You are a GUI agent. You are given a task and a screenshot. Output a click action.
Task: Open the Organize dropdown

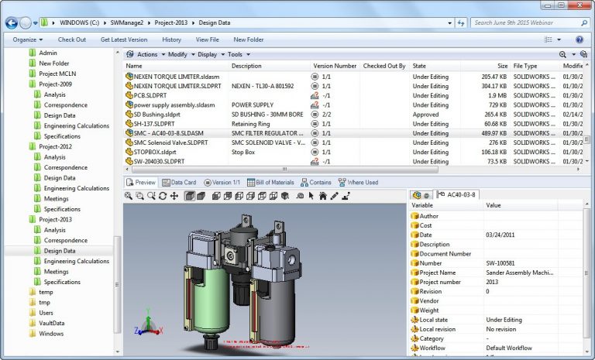point(28,39)
